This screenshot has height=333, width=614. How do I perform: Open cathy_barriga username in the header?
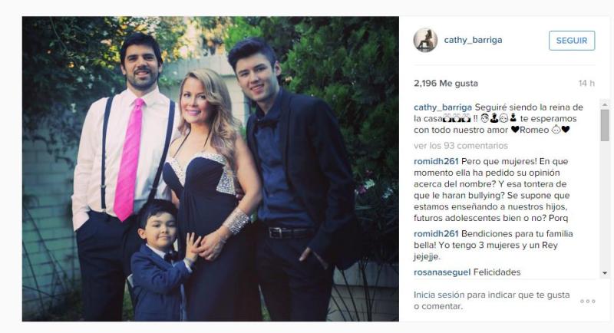click(x=473, y=40)
